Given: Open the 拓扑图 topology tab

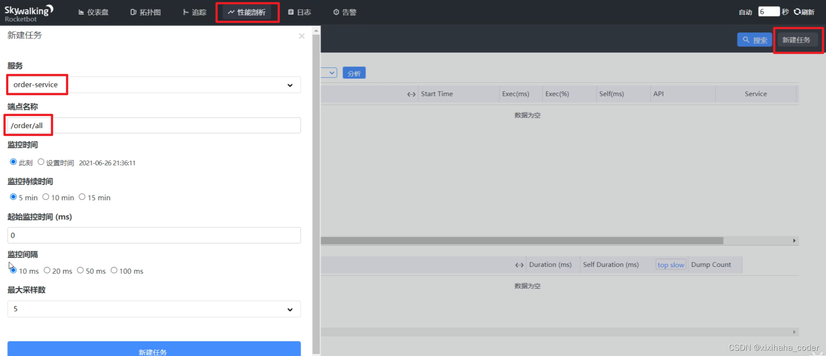Looking at the screenshot, I should (146, 12).
